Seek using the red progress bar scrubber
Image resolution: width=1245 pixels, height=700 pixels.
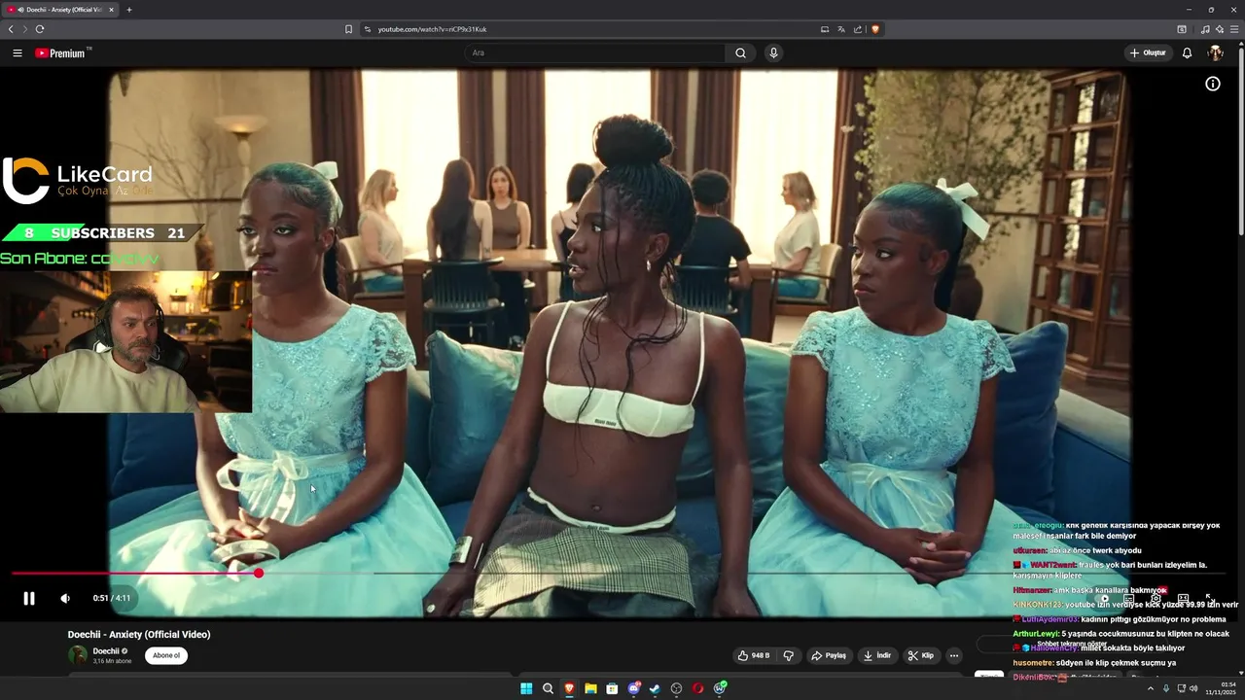click(x=259, y=573)
